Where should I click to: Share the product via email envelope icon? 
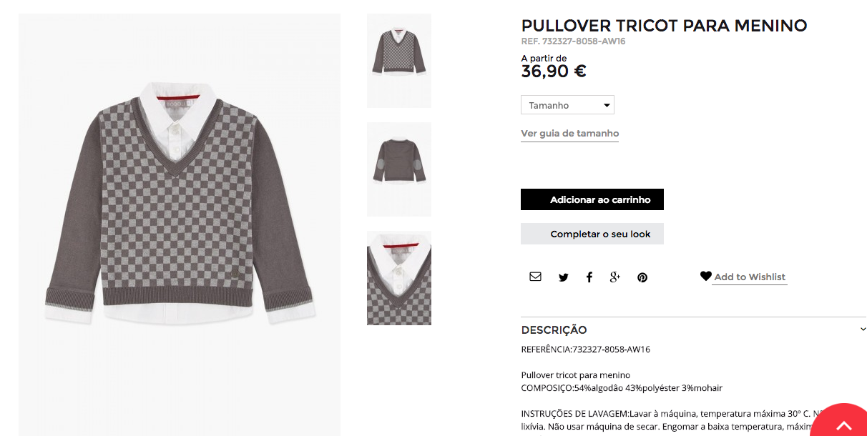point(535,277)
